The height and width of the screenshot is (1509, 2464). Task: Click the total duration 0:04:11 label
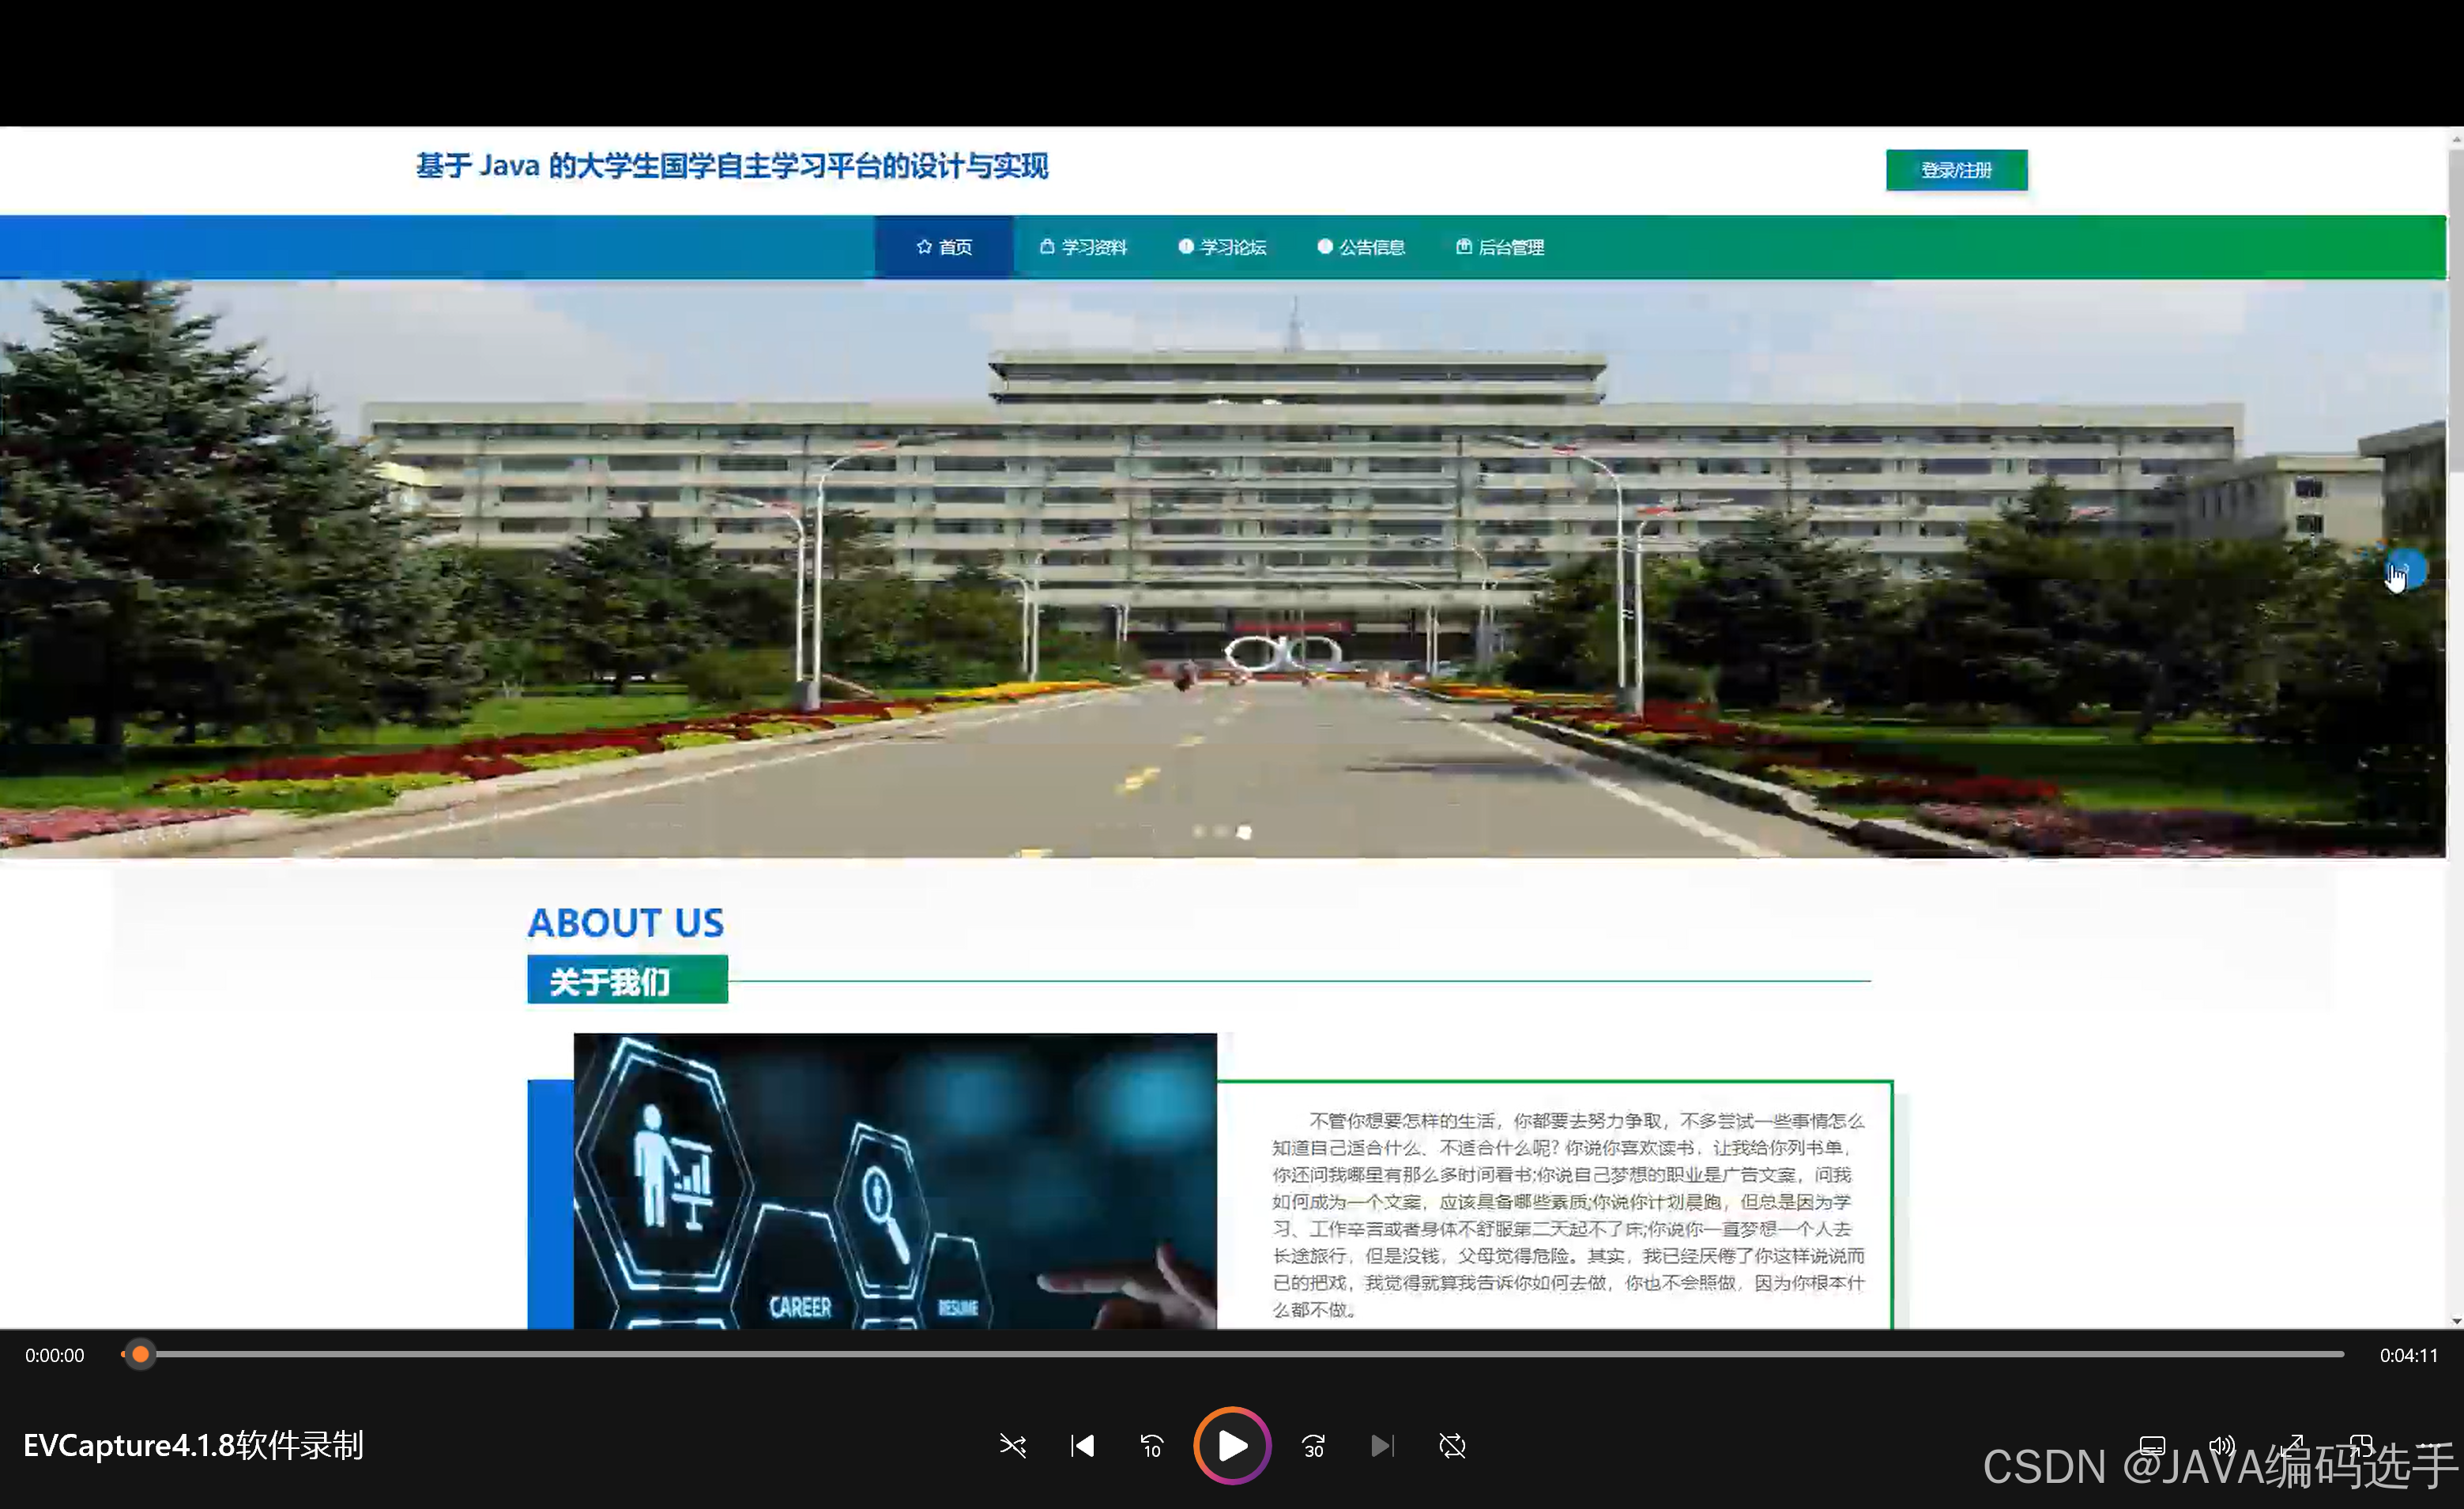point(2408,1356)
